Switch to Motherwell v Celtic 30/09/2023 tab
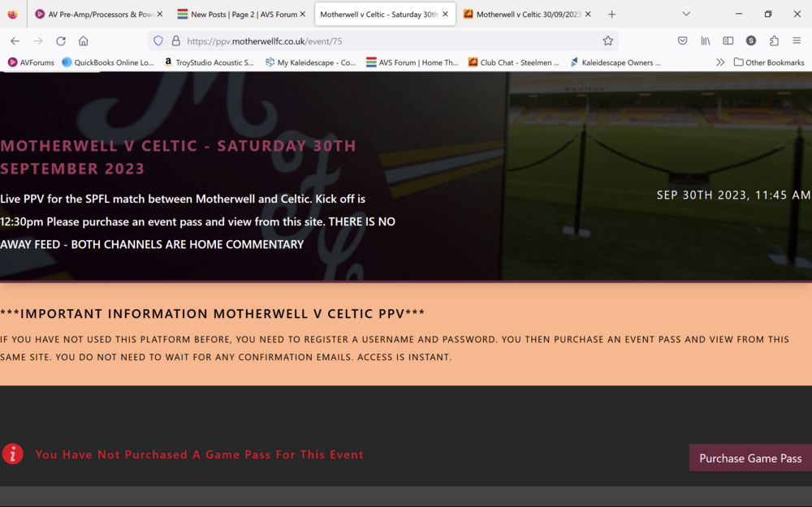This screenshot has height=507, width=812. (x=528, y=15)
